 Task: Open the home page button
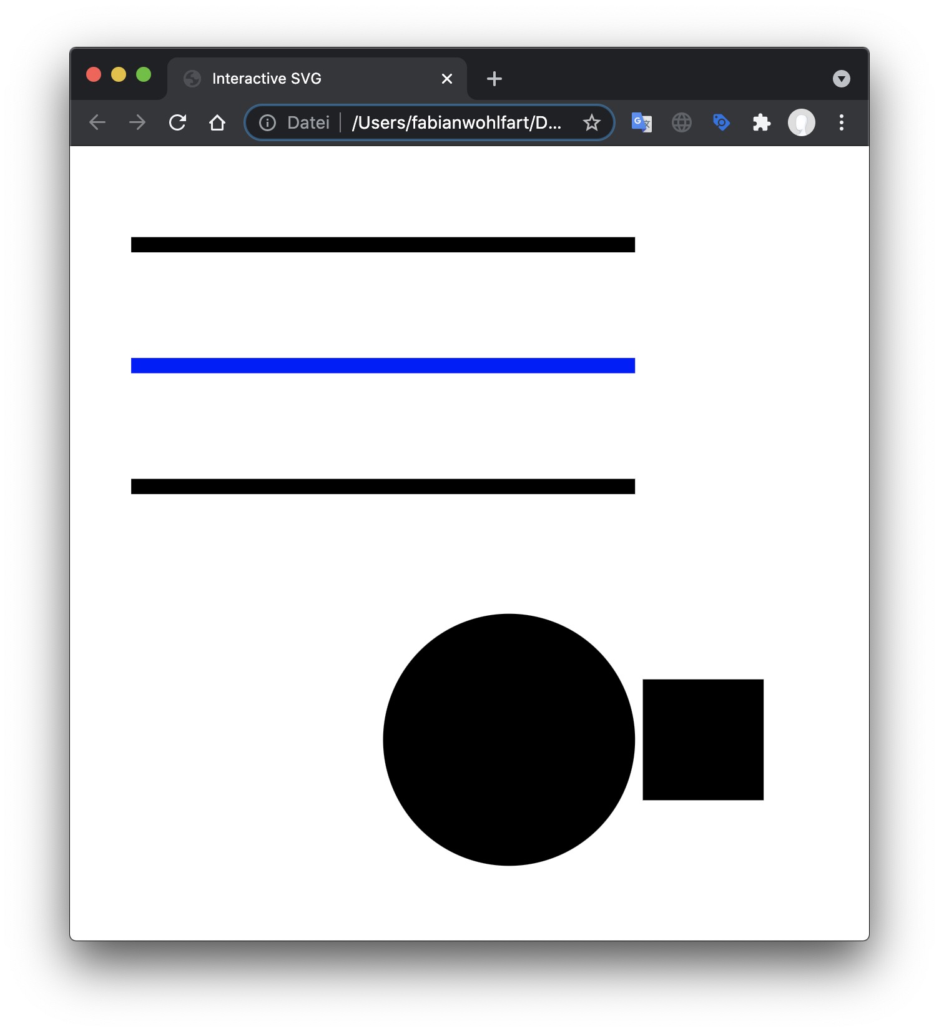click(217, 122)
